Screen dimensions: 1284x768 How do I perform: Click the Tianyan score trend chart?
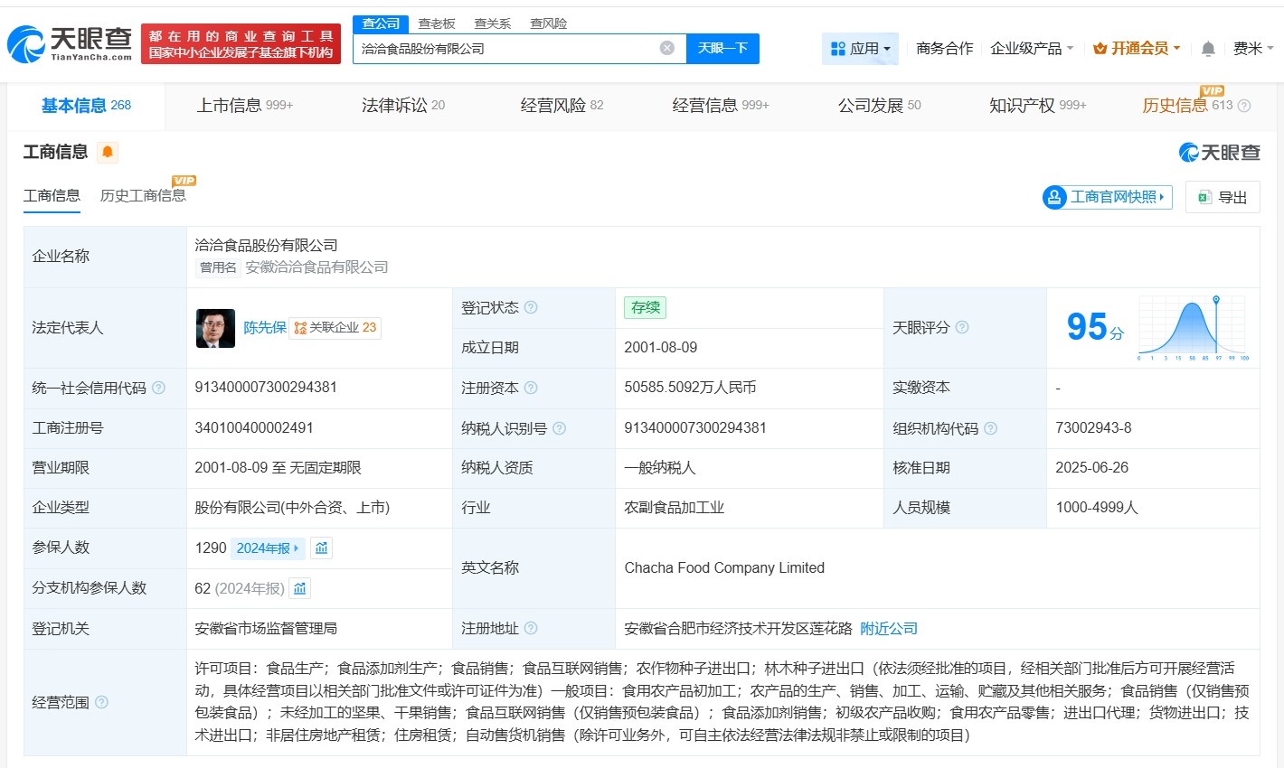[x=1192, y=328]
